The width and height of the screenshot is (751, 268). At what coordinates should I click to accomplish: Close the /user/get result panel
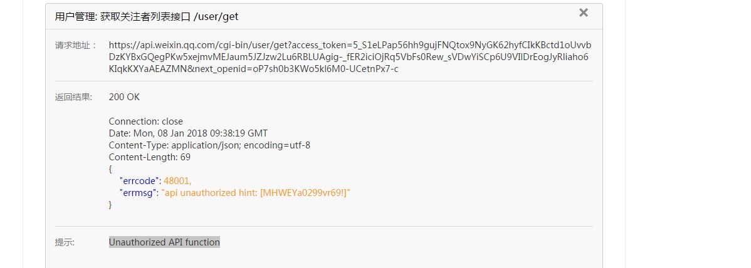click(x=584, y=13)
